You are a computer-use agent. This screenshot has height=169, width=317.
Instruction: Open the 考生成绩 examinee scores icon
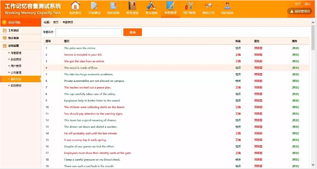point(151,6)
